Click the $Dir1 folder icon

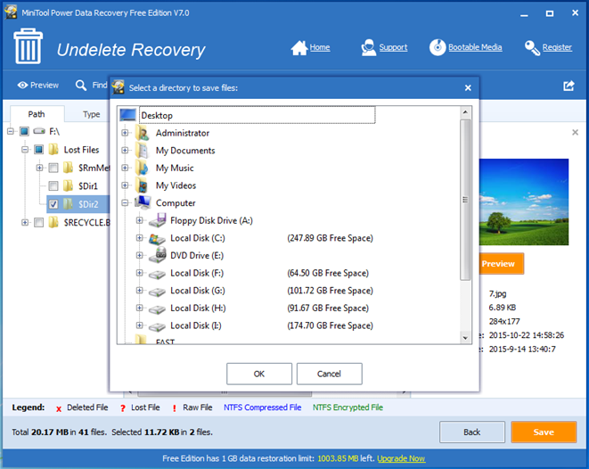68,186
